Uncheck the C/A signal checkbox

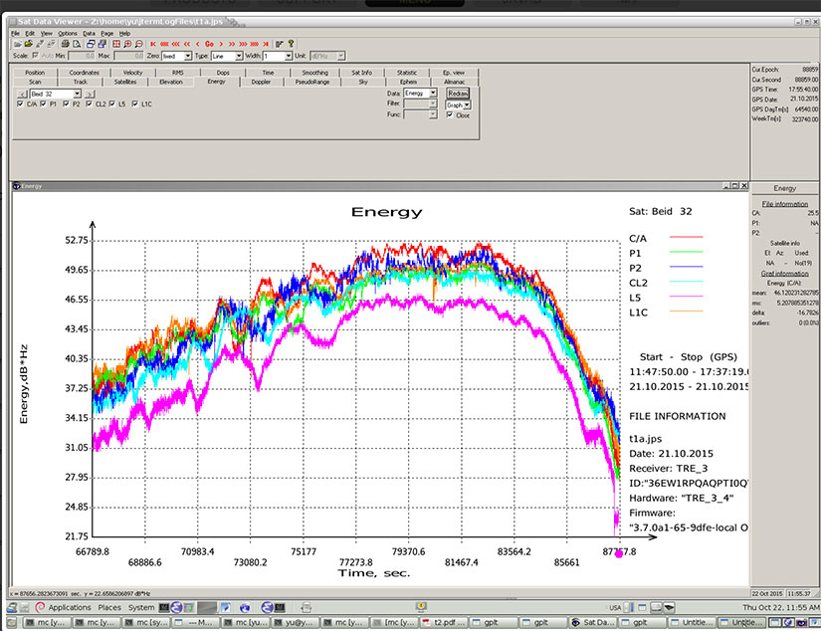pyautogui.click(x=21, y=104)
